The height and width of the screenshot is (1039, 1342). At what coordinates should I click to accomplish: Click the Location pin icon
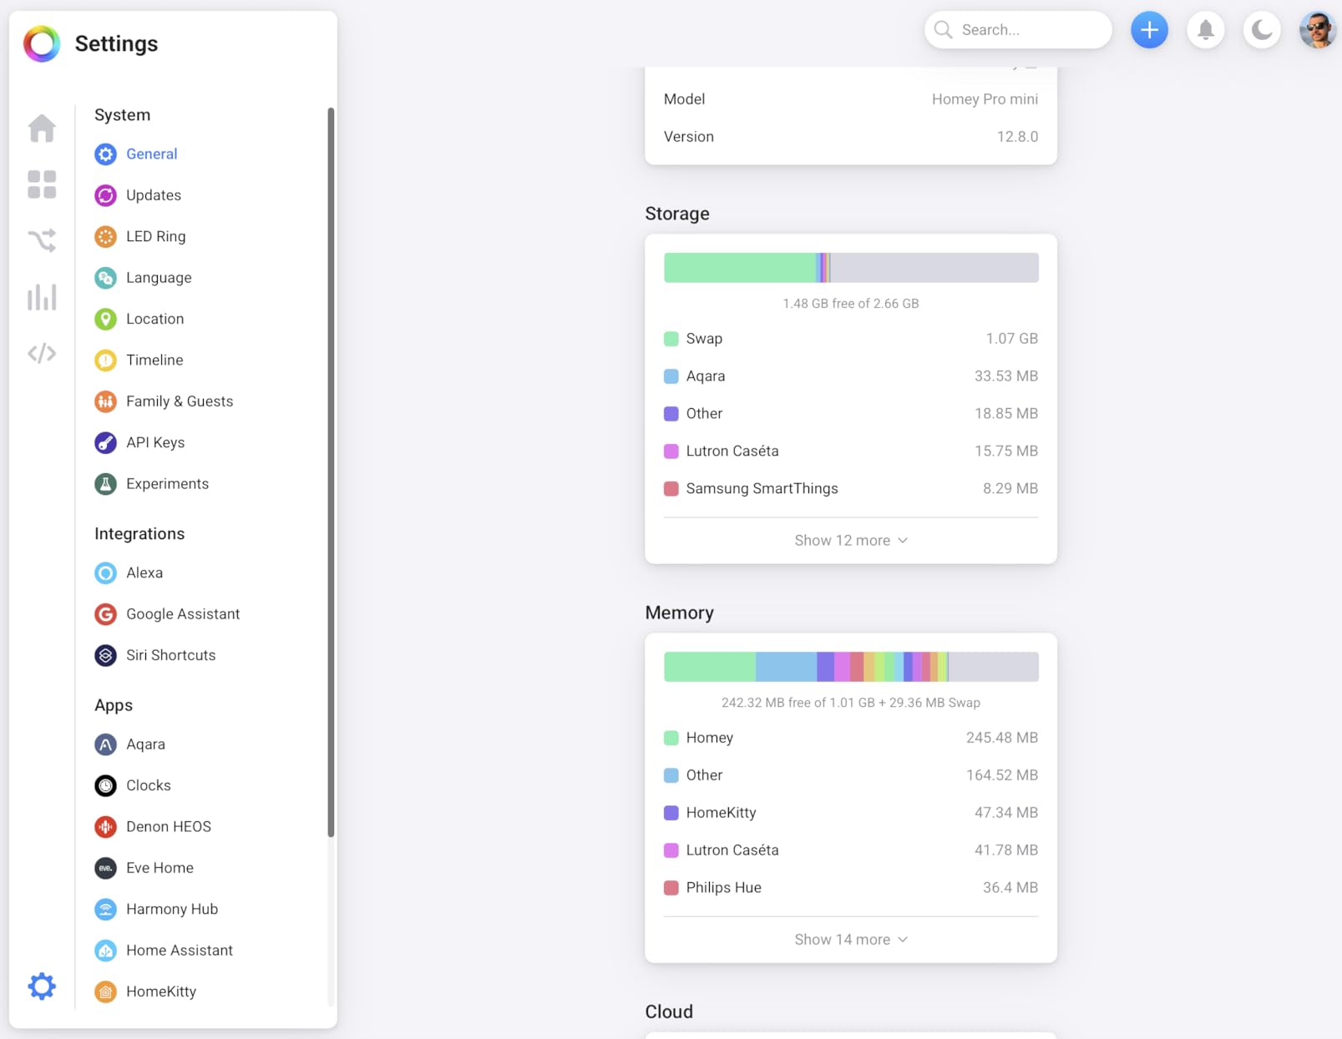tap(105, 319)
